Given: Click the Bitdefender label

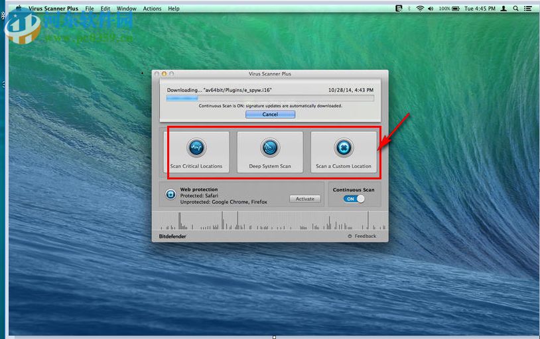Looking at the screenshot, I should click(x=172, y=236).
